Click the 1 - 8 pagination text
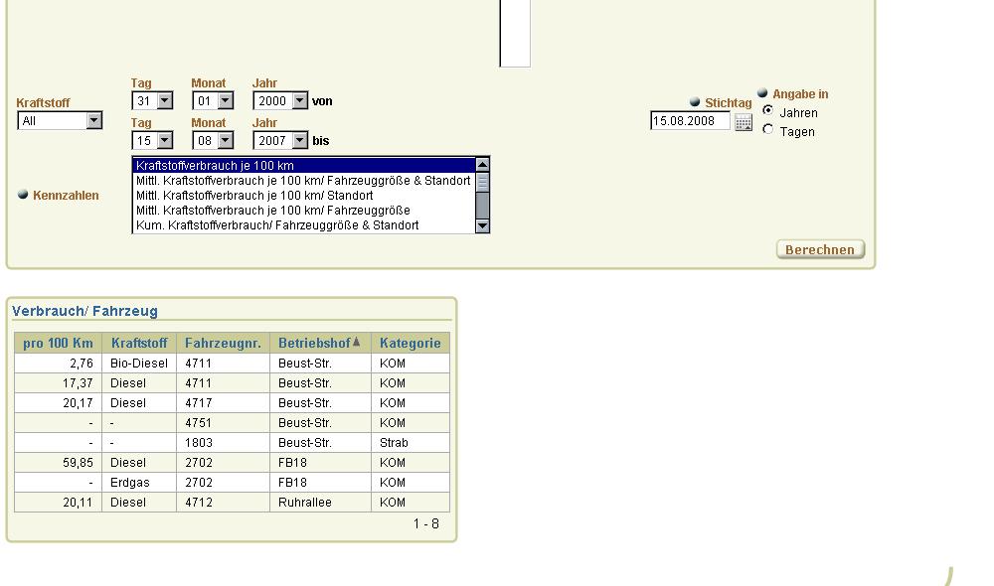This screenshot has height=586, width=994. [x=426, y=523]
